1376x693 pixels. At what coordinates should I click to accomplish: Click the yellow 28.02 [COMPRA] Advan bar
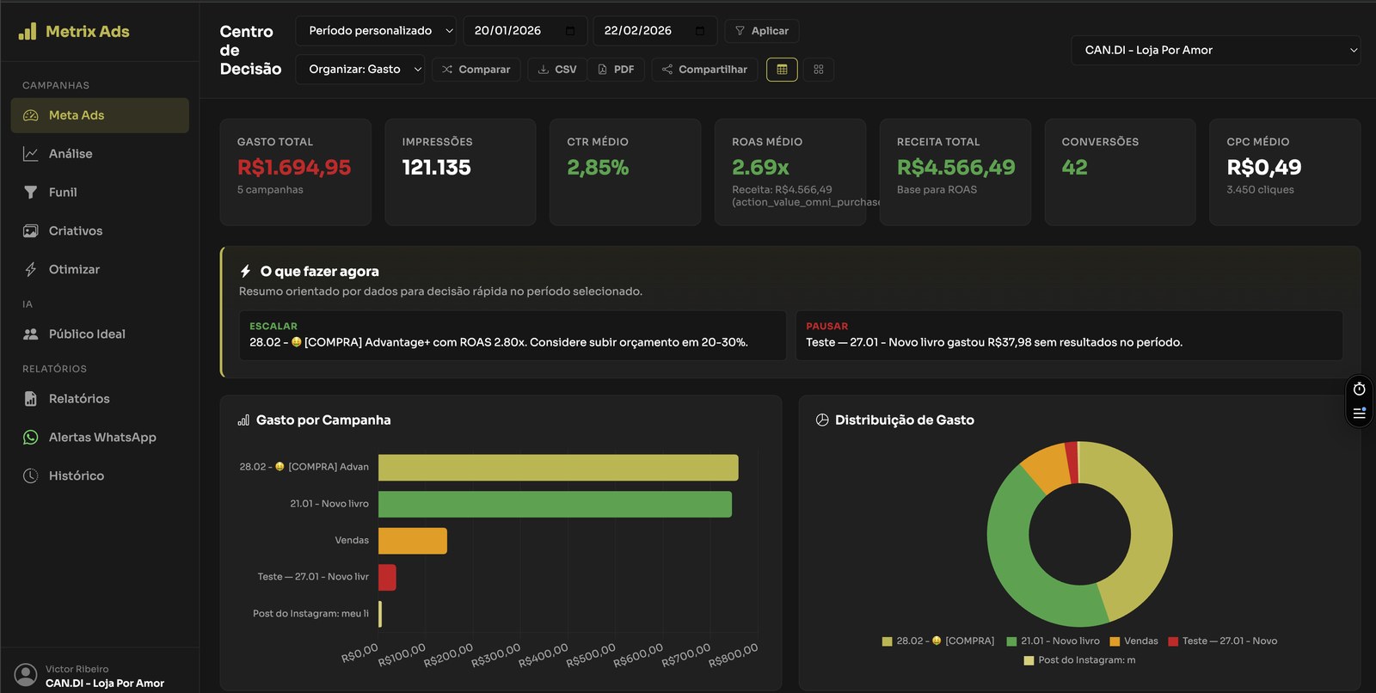558,468
